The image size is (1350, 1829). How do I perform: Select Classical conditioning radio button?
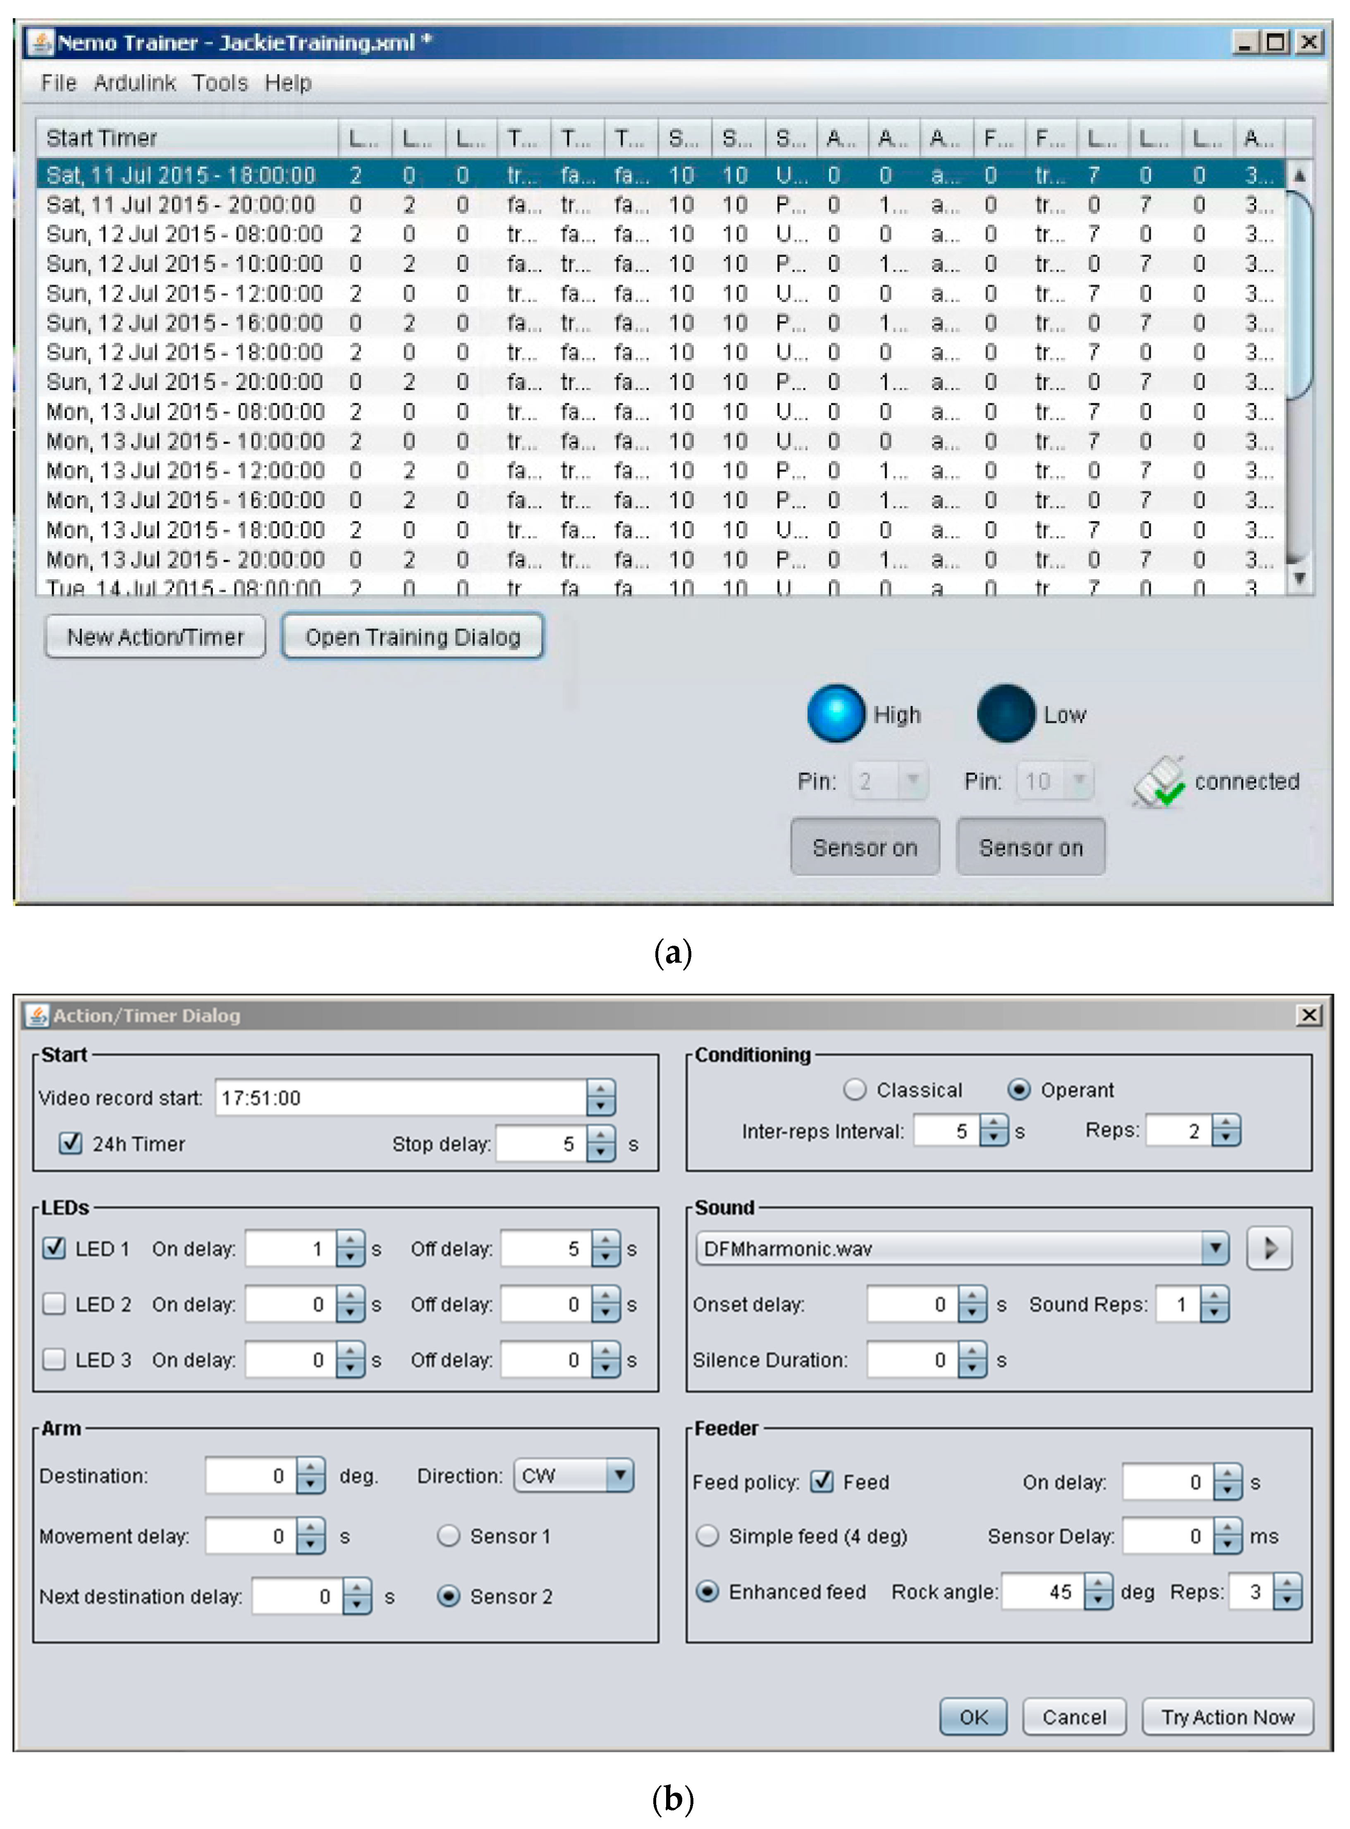pos(854,1089)
